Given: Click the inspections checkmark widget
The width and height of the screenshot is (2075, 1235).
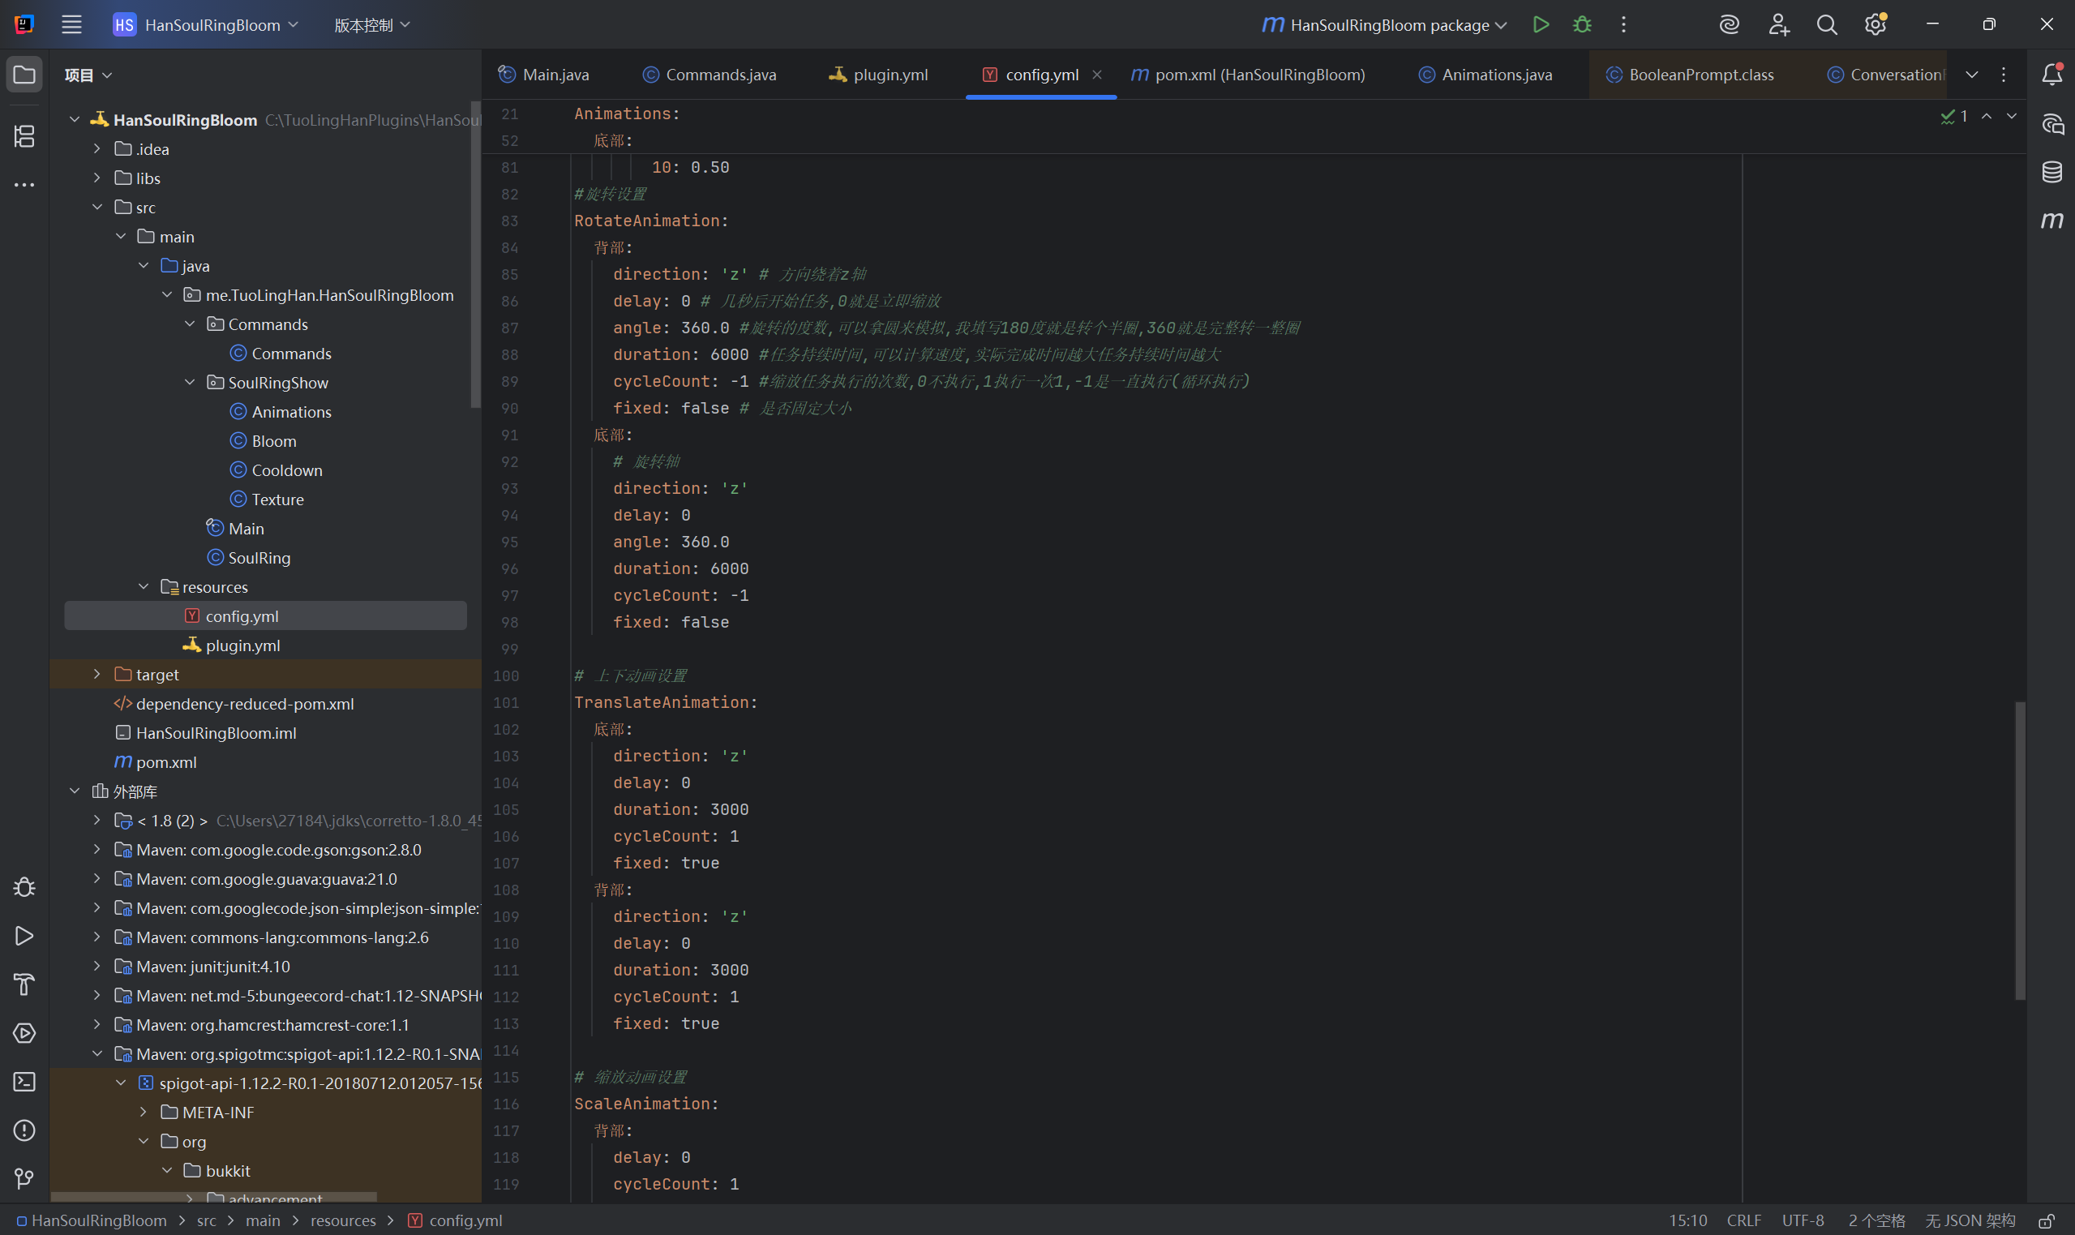Looking at the screenshot, I should tap(1954, 117).
